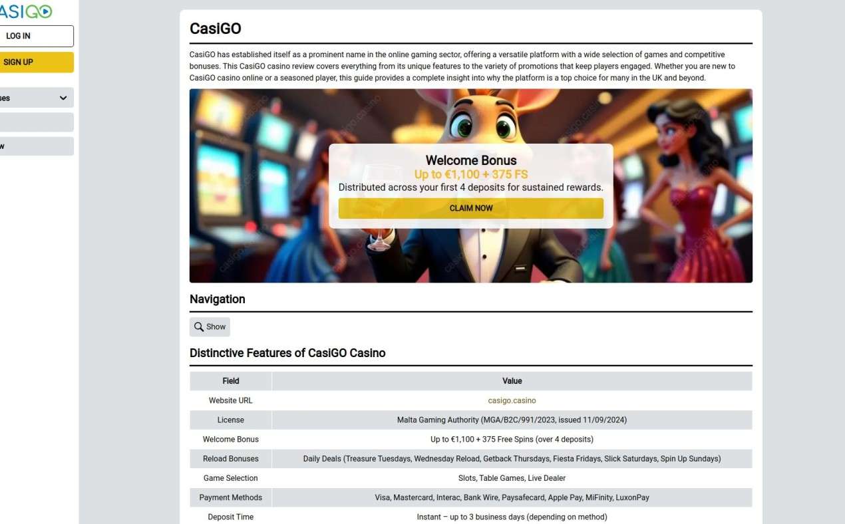
Task: Select the Malta Gaming Authority license value
Action: tap(512, 420)
